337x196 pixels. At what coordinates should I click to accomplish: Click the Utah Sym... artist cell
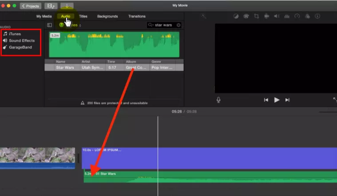click(92, 68)
